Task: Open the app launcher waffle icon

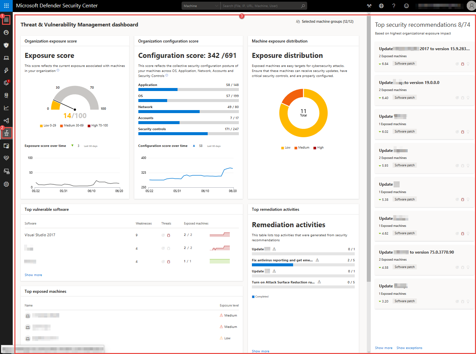Action: [6, 6]
